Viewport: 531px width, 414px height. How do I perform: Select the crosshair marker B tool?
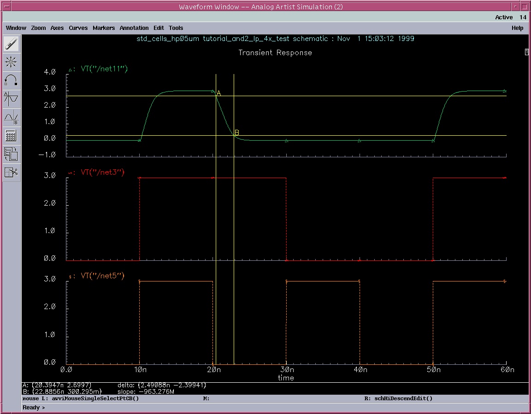[x=11, y=117]
